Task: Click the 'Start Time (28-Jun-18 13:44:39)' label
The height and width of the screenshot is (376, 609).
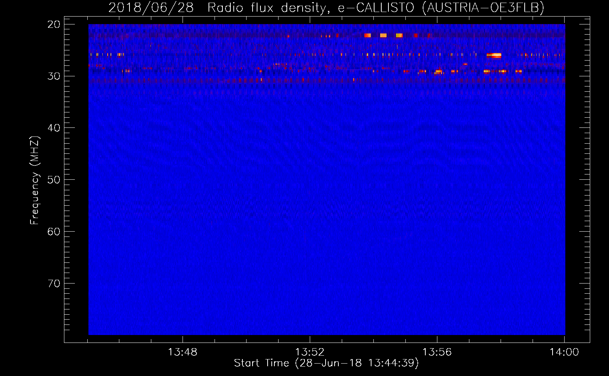Action: [326, 363]
